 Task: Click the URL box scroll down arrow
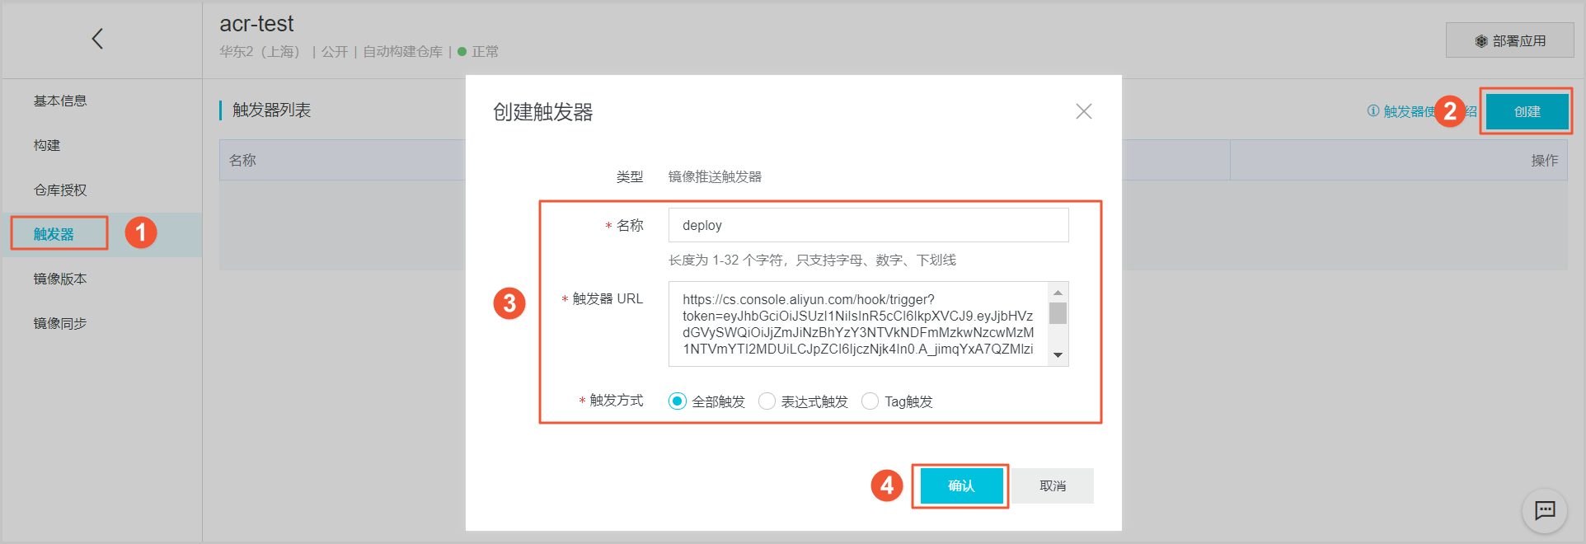1058,355
